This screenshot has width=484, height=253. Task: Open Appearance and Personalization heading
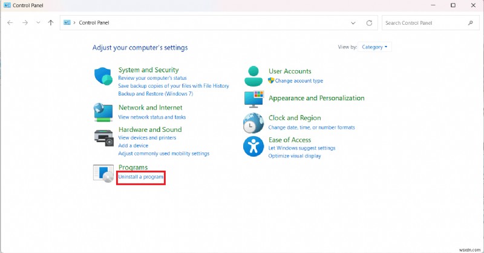click(316, 98)
